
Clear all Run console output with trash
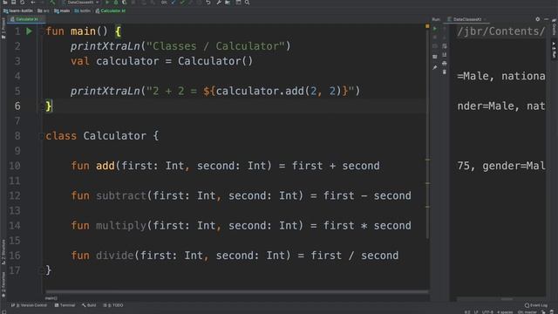(445, 72)
